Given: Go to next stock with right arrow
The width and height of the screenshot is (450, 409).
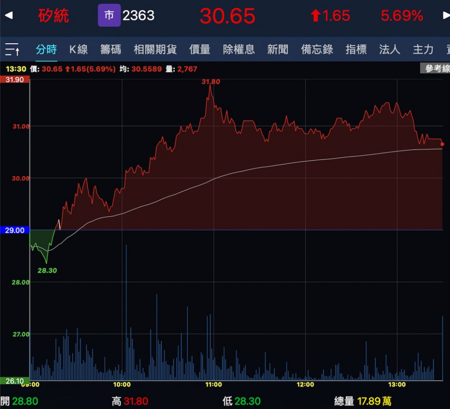Looking at the screenshot, I should click(x=446, y=15).
